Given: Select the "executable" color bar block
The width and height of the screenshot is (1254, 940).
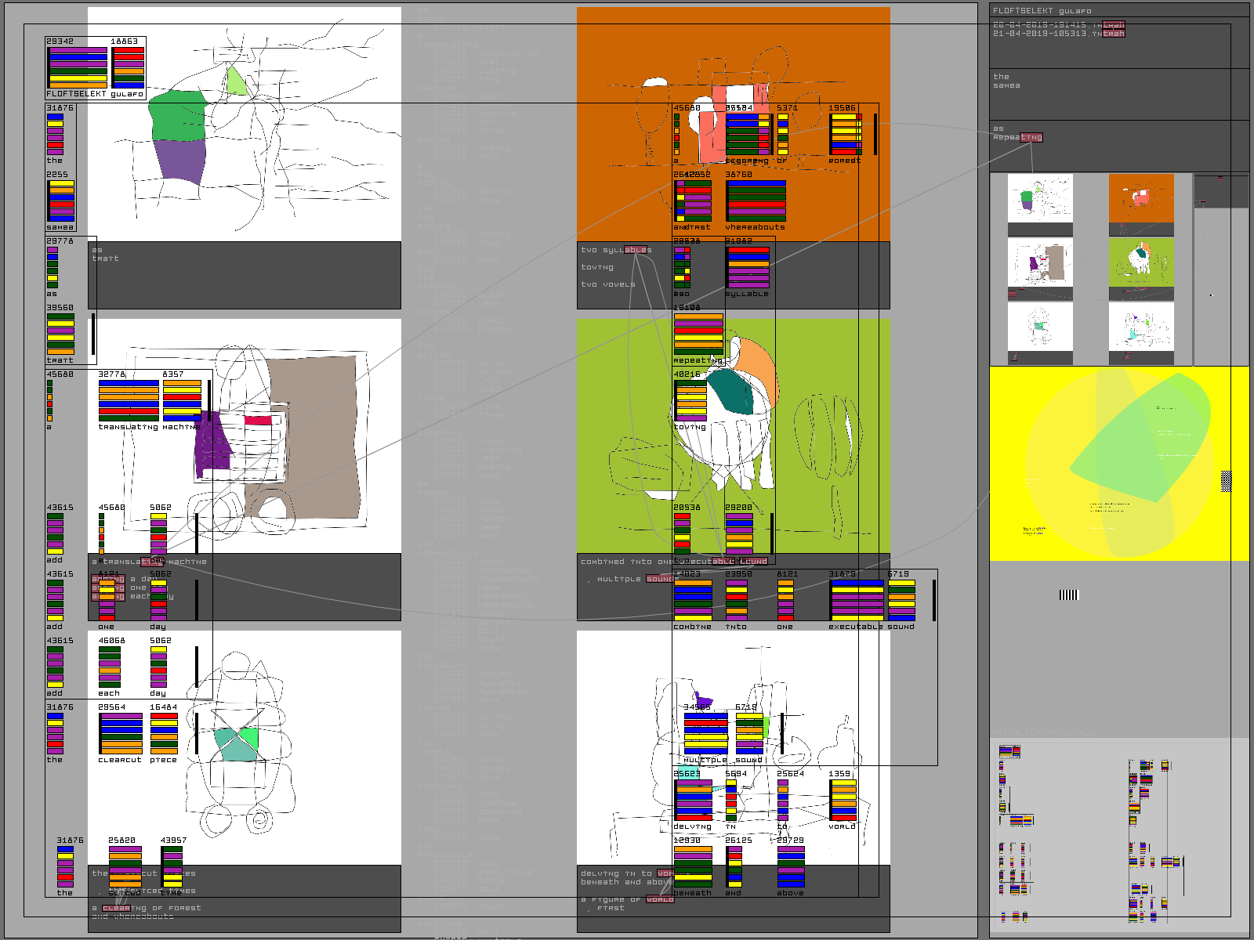Looking at the screenshot, I should point(857,601).
